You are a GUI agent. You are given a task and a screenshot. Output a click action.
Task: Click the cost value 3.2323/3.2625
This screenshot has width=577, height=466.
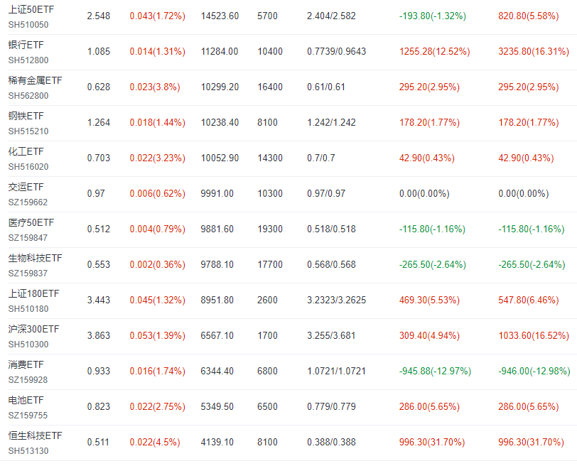337,300
